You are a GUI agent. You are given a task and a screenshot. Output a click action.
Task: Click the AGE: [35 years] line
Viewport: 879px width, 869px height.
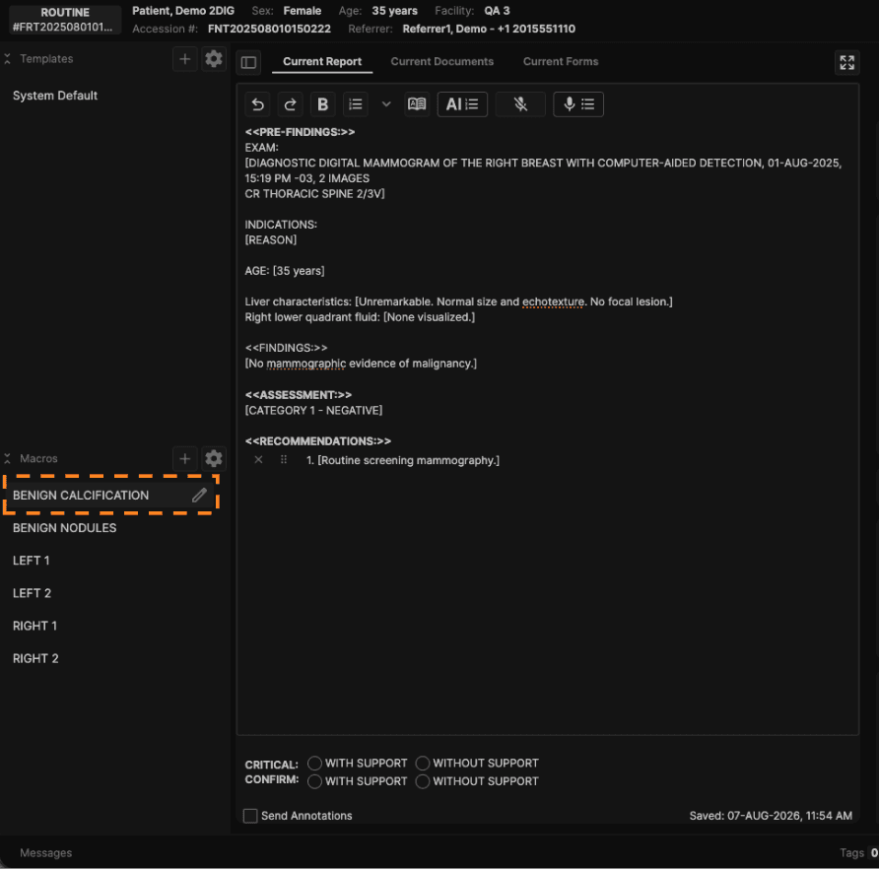pos(285,271)
